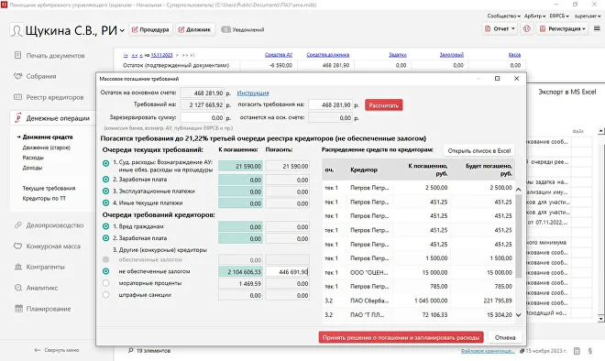
Task: Click Экспорт в MS Excel
Action: (x=567, y=92)
